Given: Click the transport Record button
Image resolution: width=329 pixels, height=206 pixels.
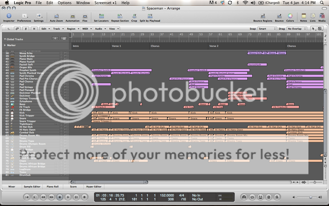Looking at the screenshot, I should click(x=84, y=197).
